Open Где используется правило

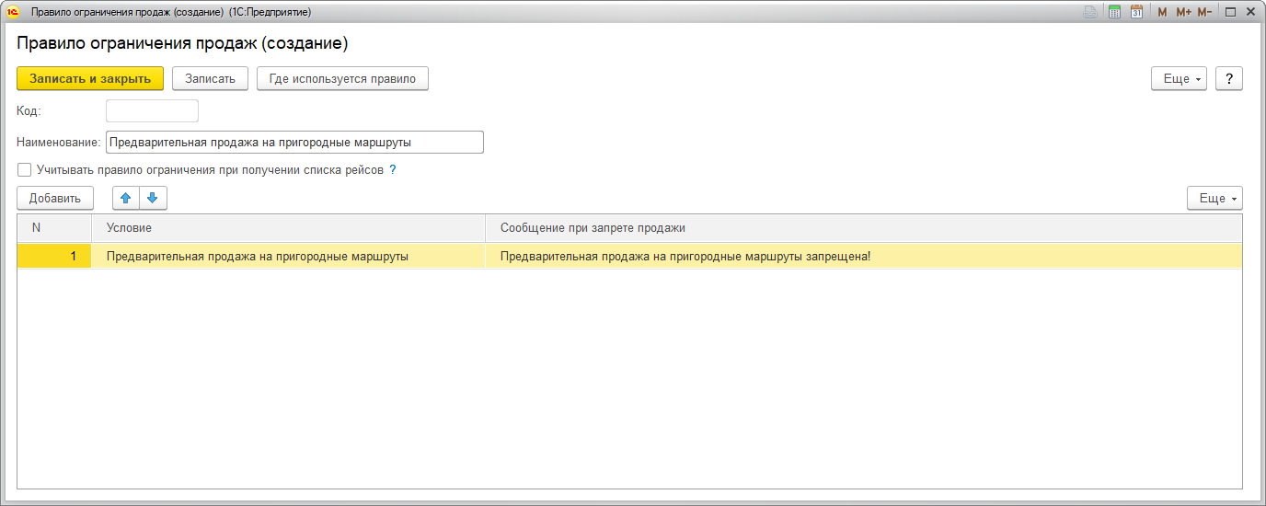[342, 79]
